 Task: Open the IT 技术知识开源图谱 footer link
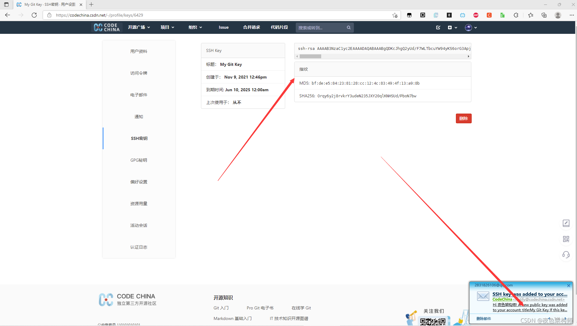tap(289, 318)
